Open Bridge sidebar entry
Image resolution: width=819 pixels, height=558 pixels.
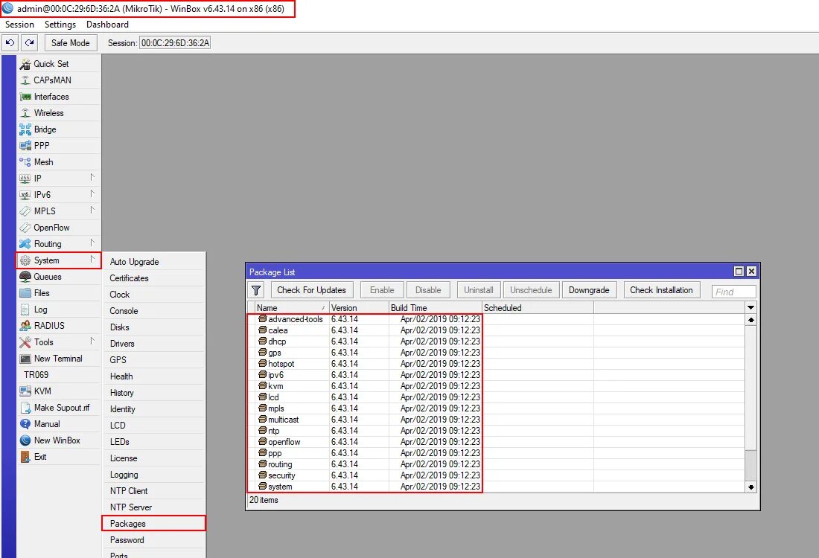(59, 129)
